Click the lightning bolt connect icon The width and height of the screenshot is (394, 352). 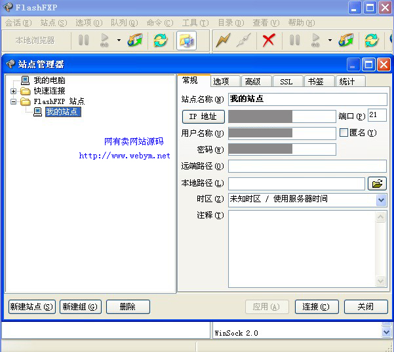coord(223,40)
